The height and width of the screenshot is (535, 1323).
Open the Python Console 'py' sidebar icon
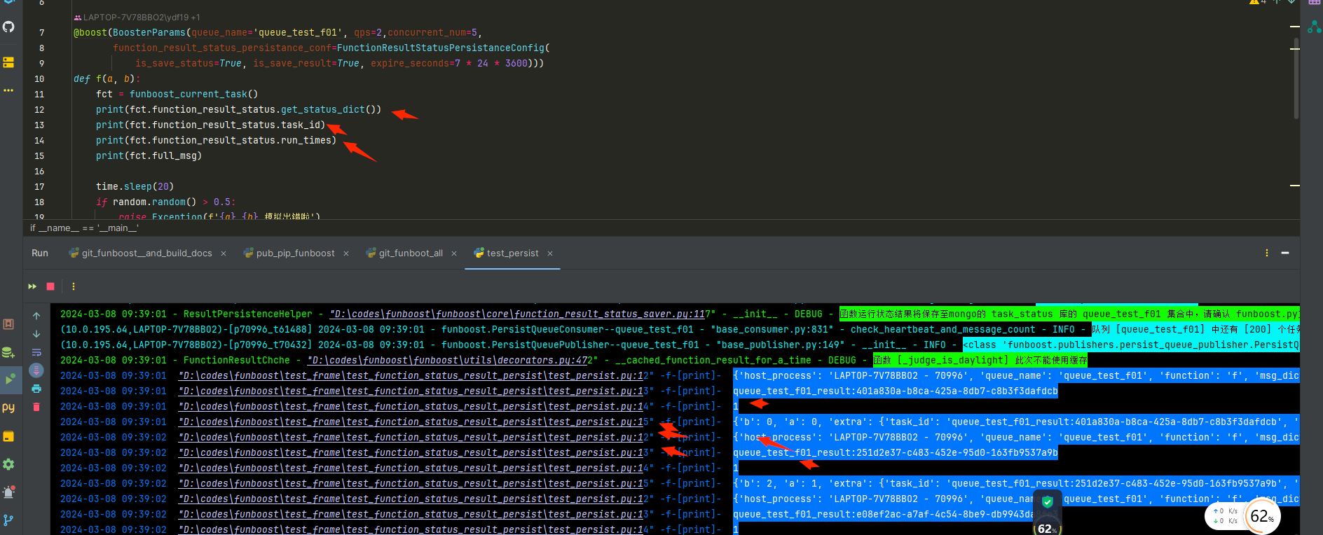8,407
